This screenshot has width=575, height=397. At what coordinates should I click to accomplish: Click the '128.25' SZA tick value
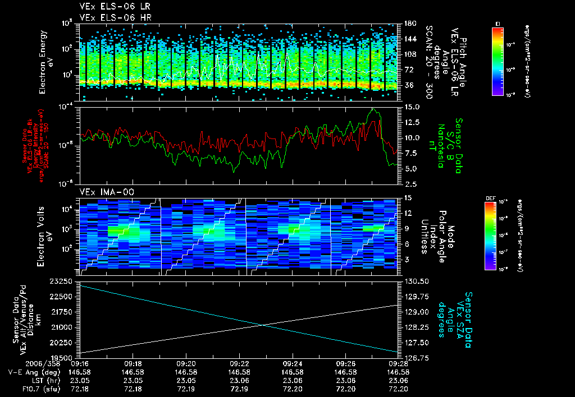tap(417, 327)
